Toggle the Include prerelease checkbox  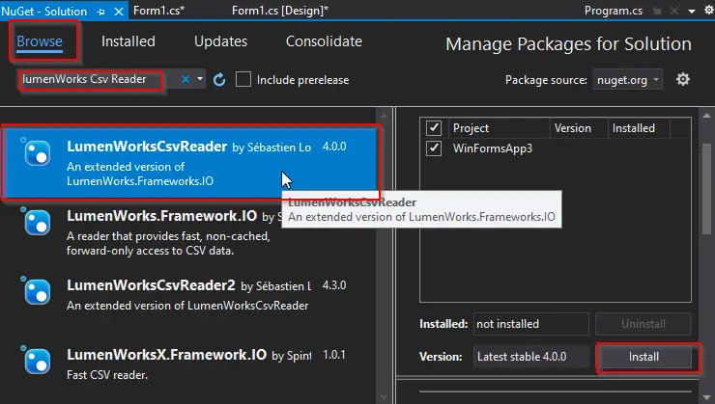point(243,79)
